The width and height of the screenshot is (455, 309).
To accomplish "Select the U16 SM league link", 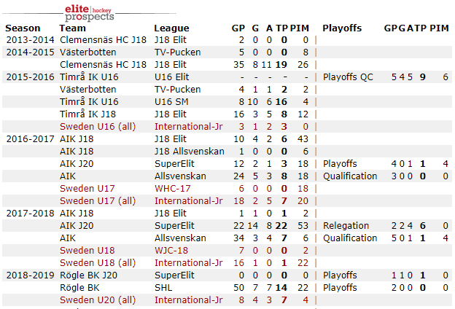I will 171,101.
